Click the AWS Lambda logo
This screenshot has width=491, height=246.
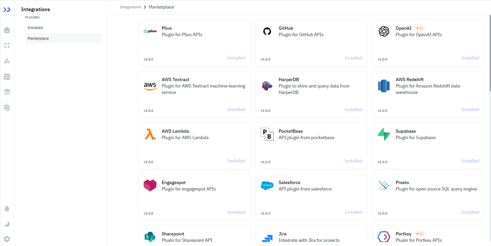(x=150, y=134)
